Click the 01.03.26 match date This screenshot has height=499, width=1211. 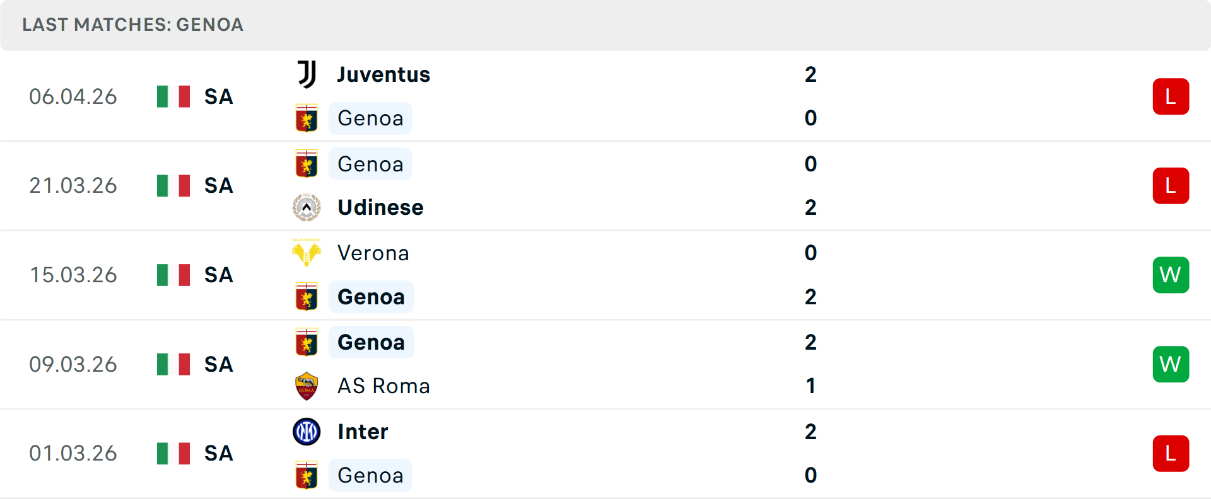(73, 453)
